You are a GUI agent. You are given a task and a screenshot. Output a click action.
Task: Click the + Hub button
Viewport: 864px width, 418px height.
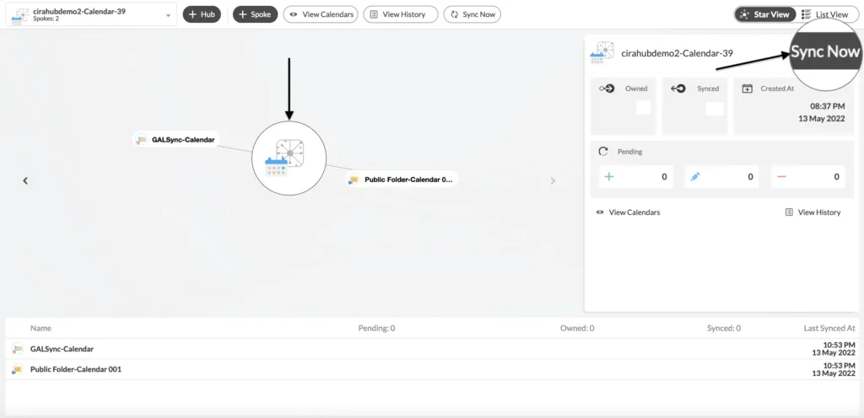click(x=202, y=14)
